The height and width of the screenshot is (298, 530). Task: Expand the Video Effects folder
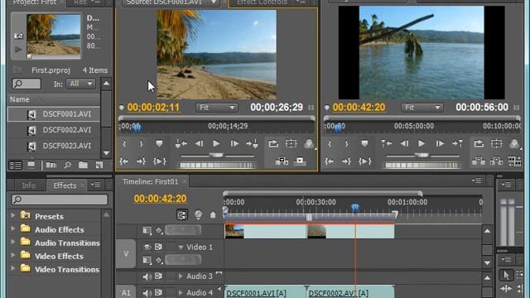[x=13, y=255]
